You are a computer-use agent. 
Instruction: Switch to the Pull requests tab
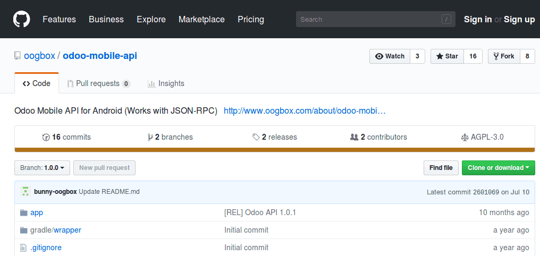98,83
